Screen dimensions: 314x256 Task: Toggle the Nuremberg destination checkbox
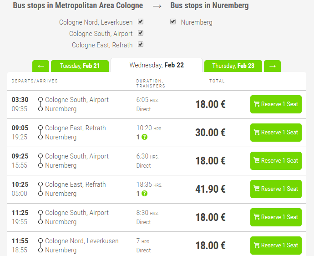click(173, 22)
